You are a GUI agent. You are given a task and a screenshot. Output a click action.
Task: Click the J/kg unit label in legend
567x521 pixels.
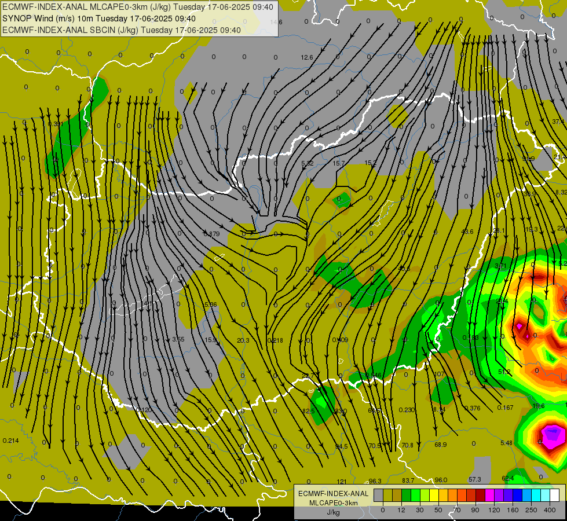pos(334,512)
